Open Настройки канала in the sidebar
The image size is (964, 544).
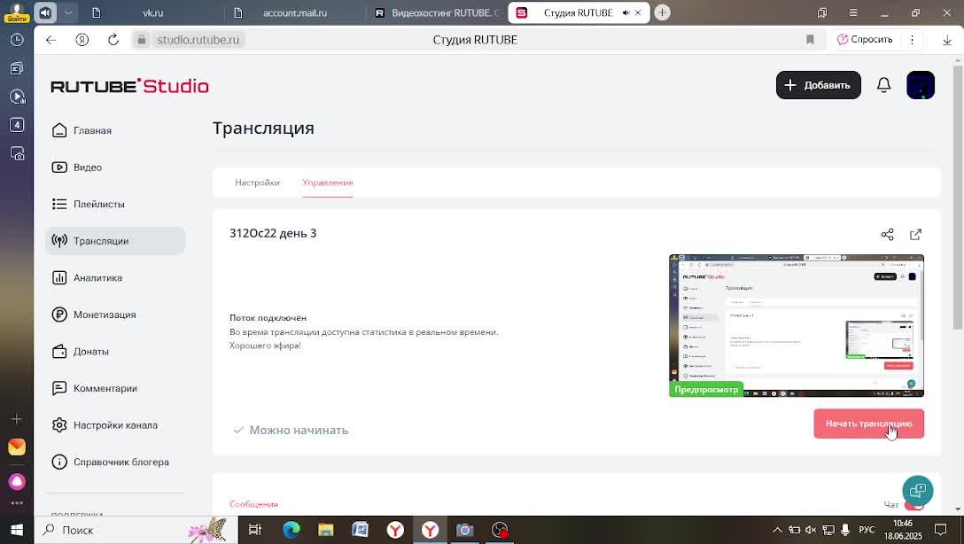coord(115,425)
